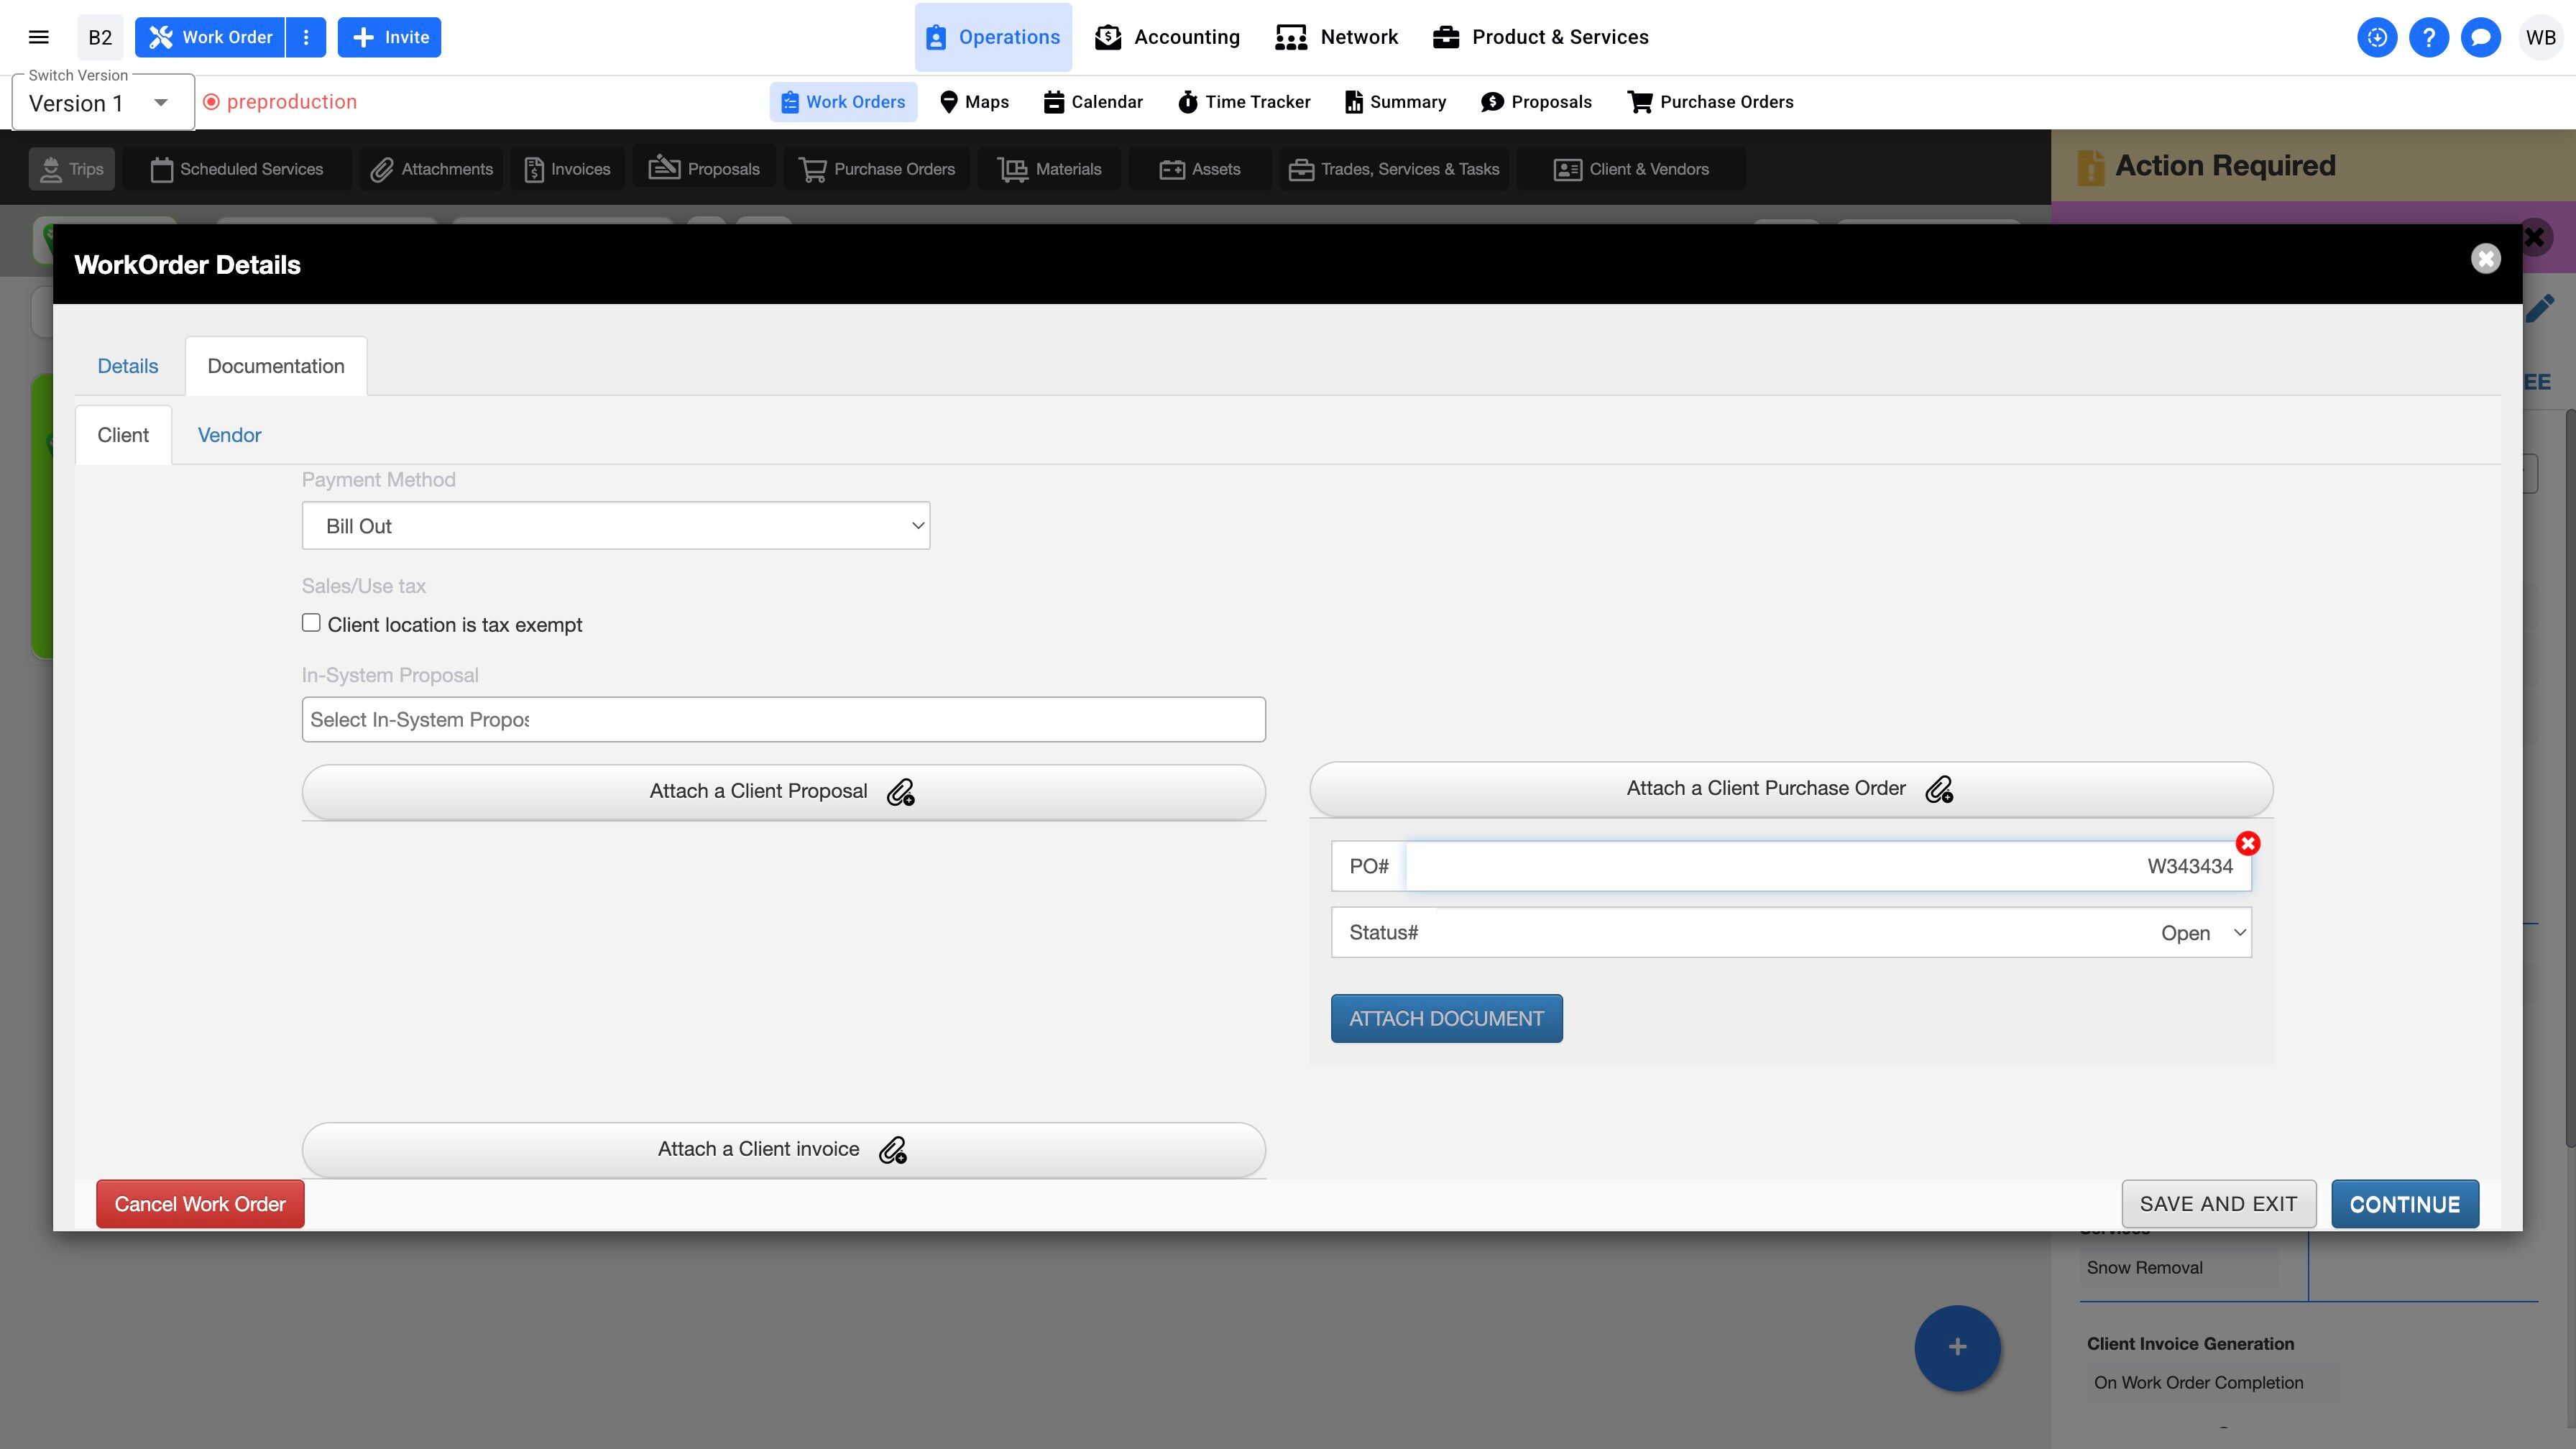Open the chat messages icon
This screenshot has width=2576, height=1449.
2480,37
